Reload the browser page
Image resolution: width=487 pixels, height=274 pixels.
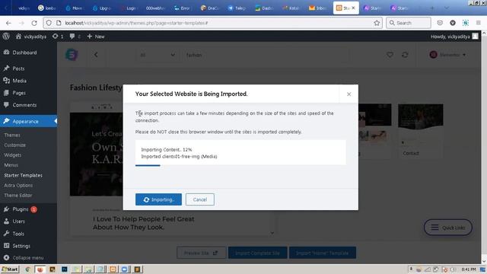(x=34, y=23)
